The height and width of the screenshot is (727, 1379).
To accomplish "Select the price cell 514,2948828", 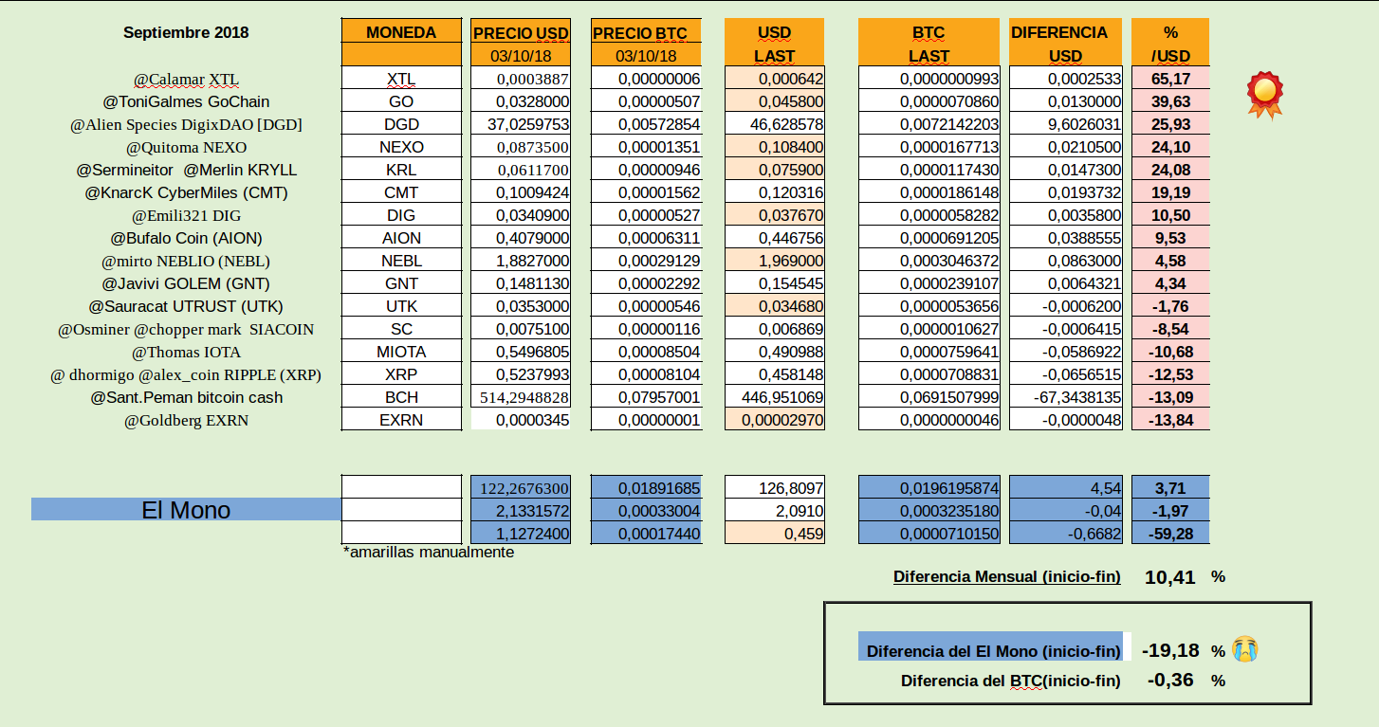I will tap(521, 397).
